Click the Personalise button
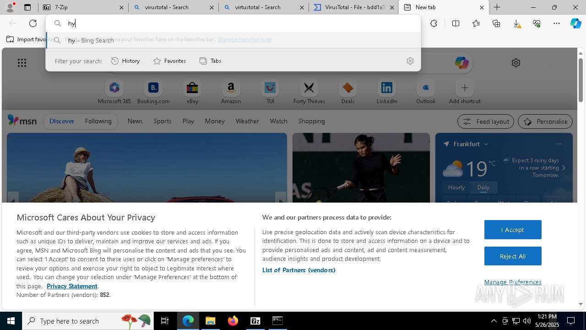 [x=545, y=121]
